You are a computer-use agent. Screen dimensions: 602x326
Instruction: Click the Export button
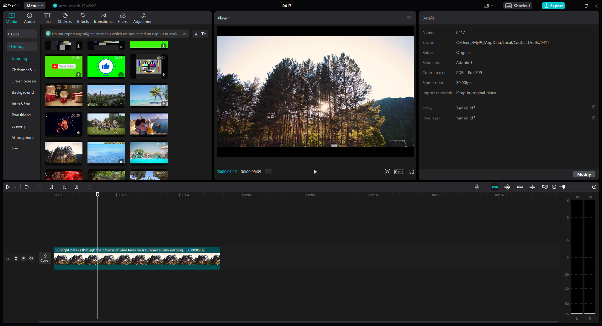click(x=553, y=6)
